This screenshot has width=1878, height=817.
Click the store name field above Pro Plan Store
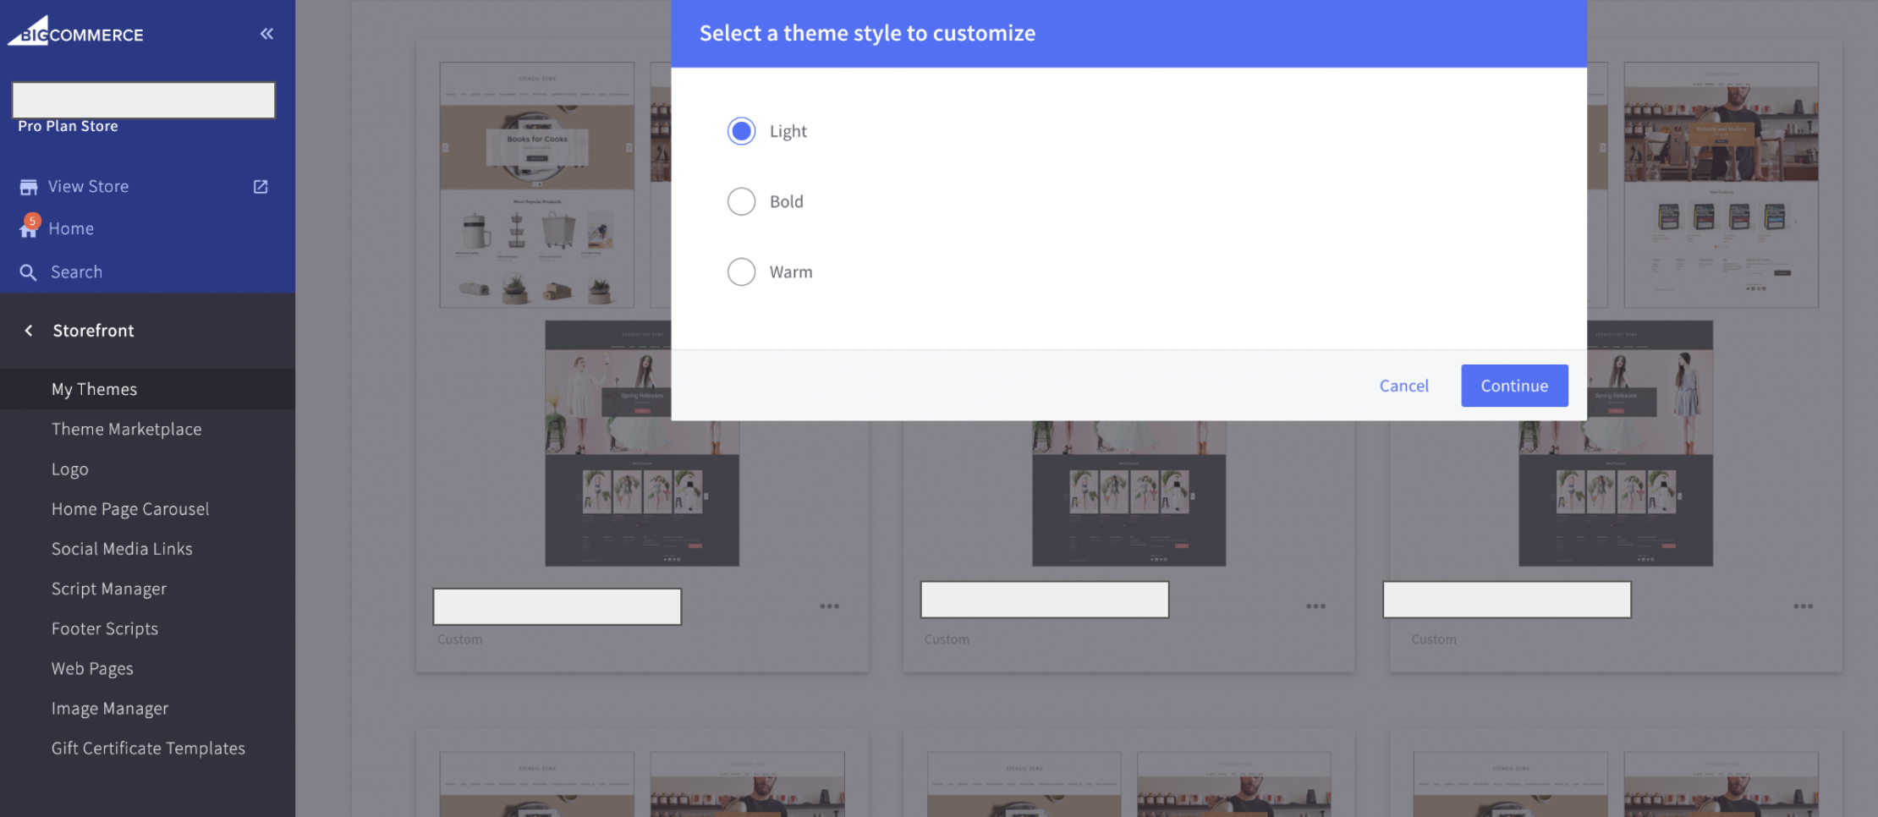(x=144, y=100)
